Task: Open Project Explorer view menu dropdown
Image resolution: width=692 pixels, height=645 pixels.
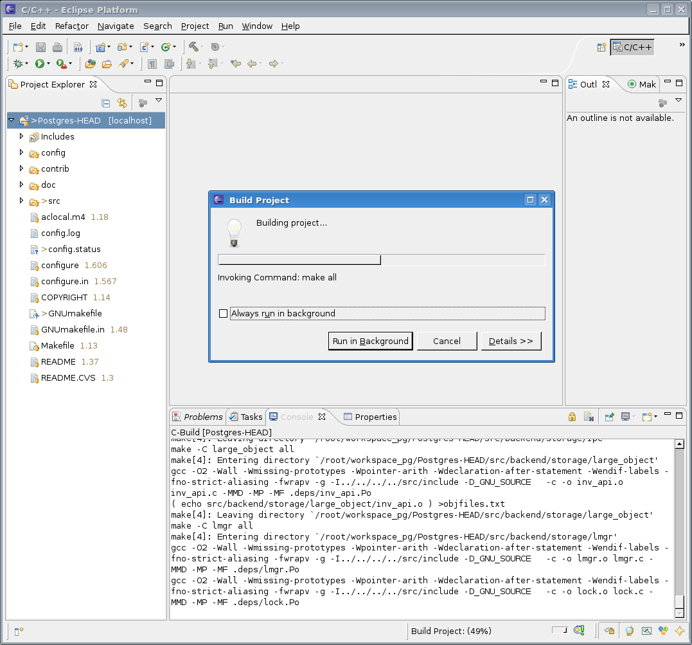Action: point(159,101)
